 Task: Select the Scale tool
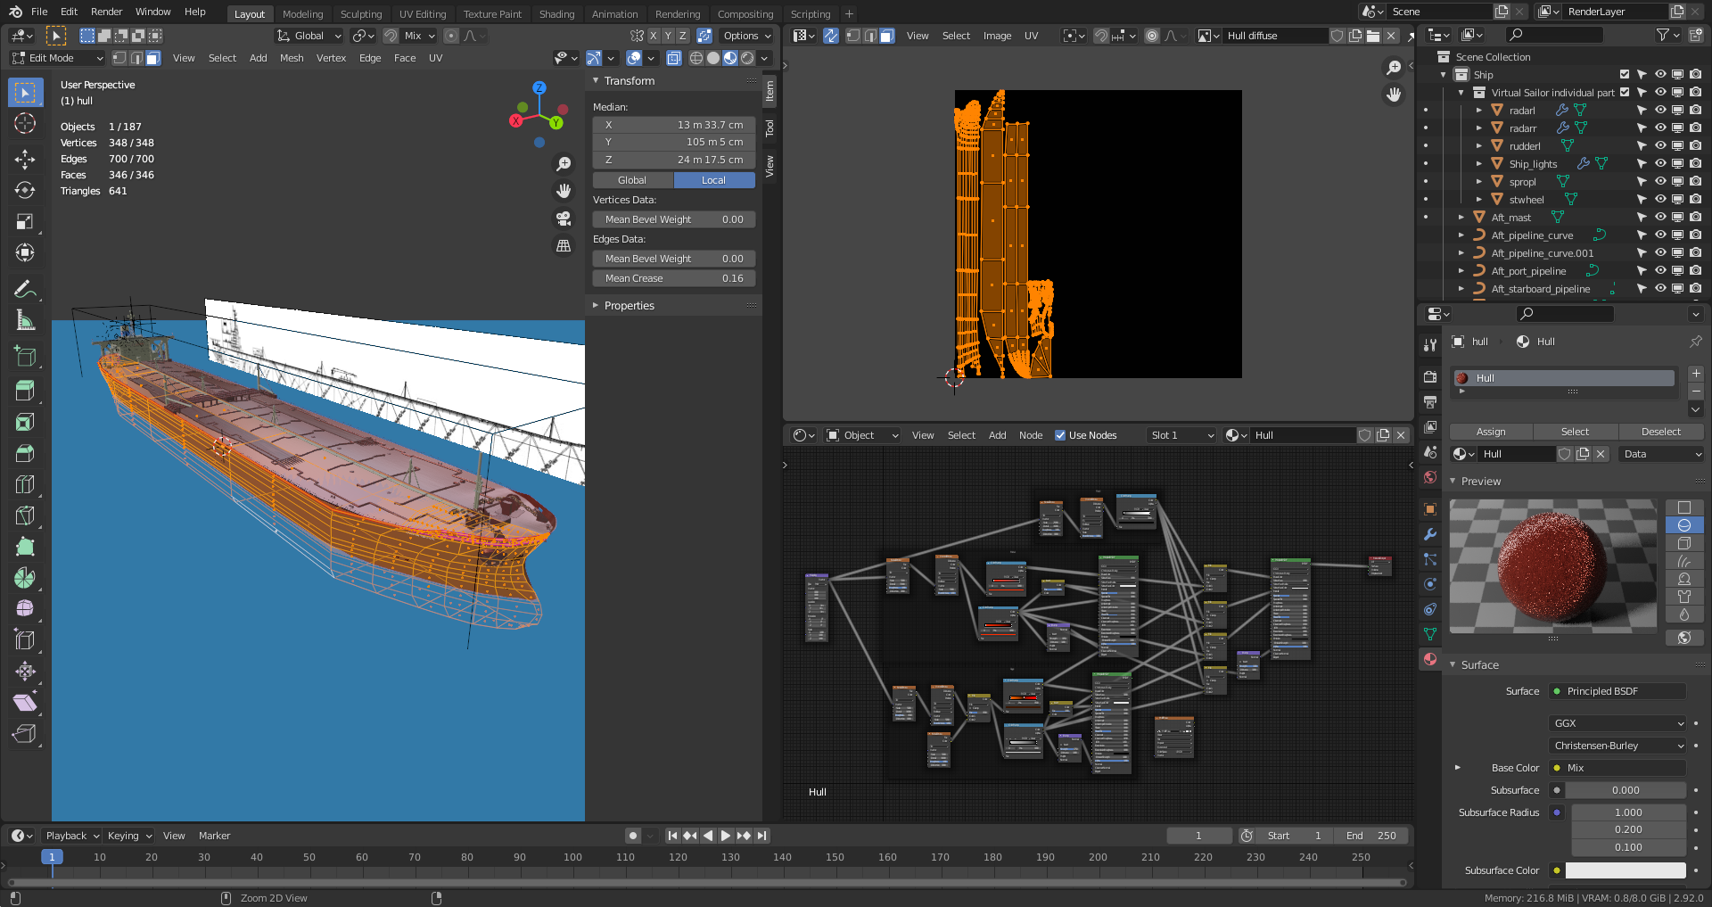[x=25, y=222]
